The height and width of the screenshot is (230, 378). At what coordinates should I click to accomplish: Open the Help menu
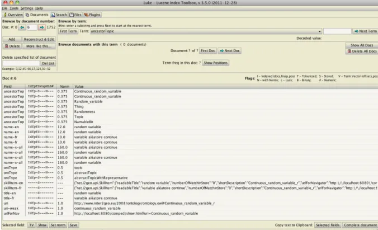(39, 8)
